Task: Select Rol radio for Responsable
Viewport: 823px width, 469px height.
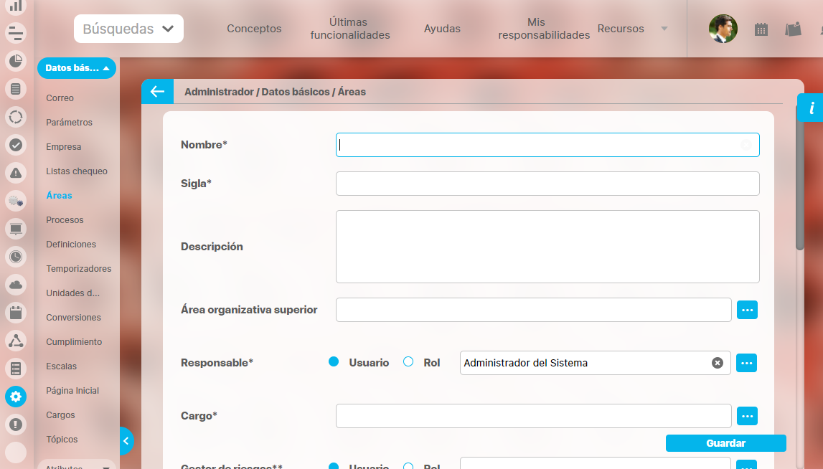Action: pyautogui.click(x=408, y=362)
